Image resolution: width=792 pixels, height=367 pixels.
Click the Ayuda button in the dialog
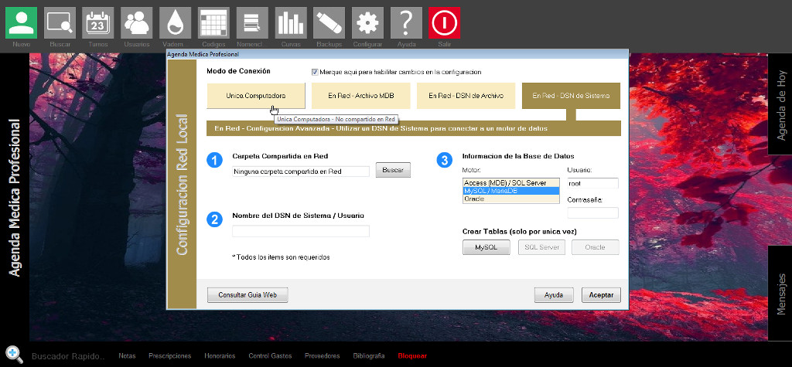pos(554,295)
